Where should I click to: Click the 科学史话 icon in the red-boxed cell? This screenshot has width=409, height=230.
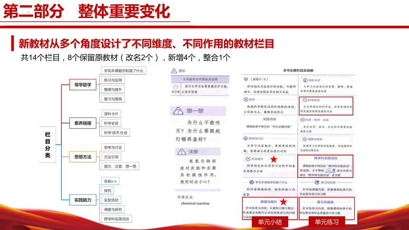305,100
